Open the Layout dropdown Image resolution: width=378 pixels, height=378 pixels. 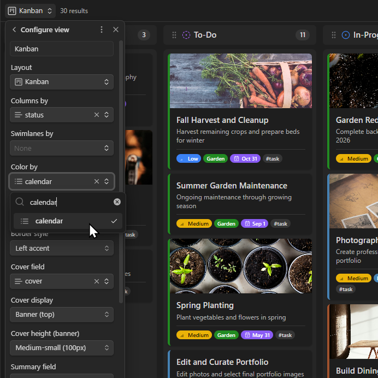point(62,82)
